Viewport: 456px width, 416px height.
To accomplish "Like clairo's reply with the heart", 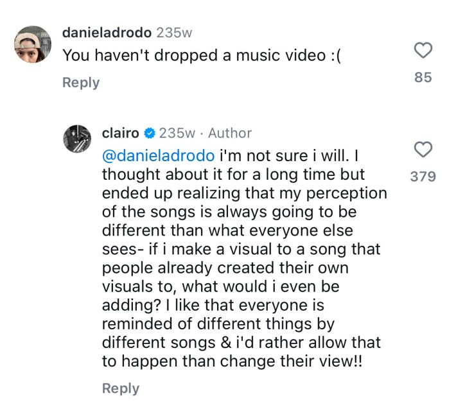I will tap(423, 150).
